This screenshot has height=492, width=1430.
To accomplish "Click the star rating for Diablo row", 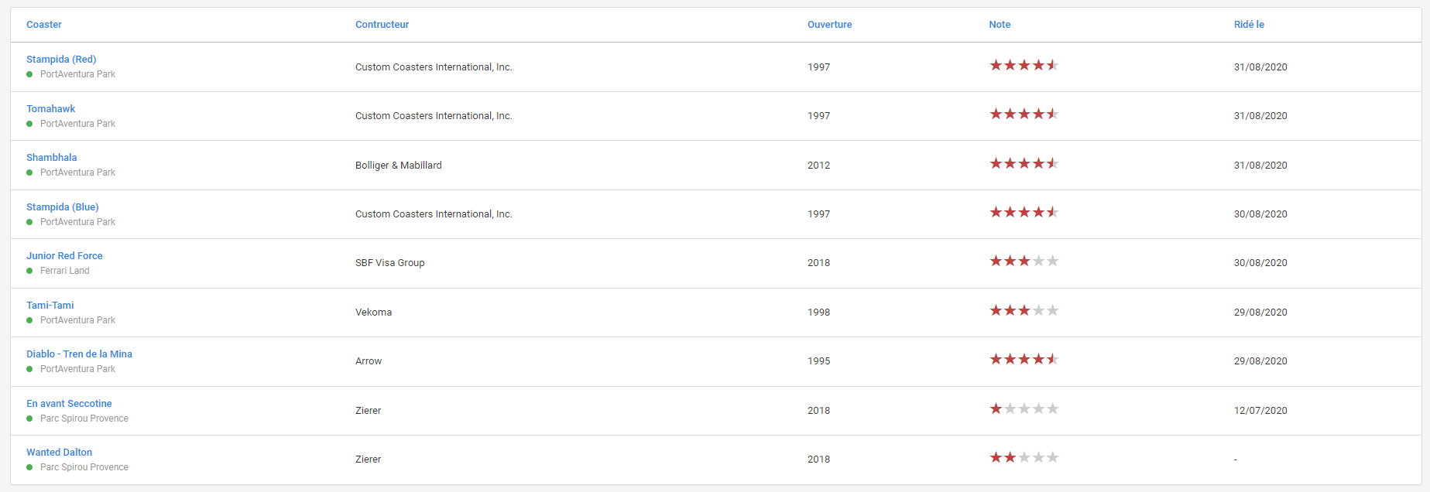I will [1024, 359].
